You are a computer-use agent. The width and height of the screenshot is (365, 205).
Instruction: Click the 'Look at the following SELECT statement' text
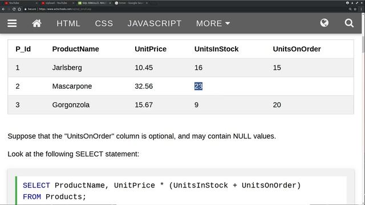tap(74, 154)
